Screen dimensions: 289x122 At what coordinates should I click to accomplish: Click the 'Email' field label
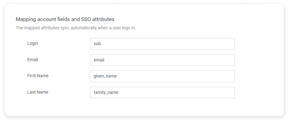point(33,60)
